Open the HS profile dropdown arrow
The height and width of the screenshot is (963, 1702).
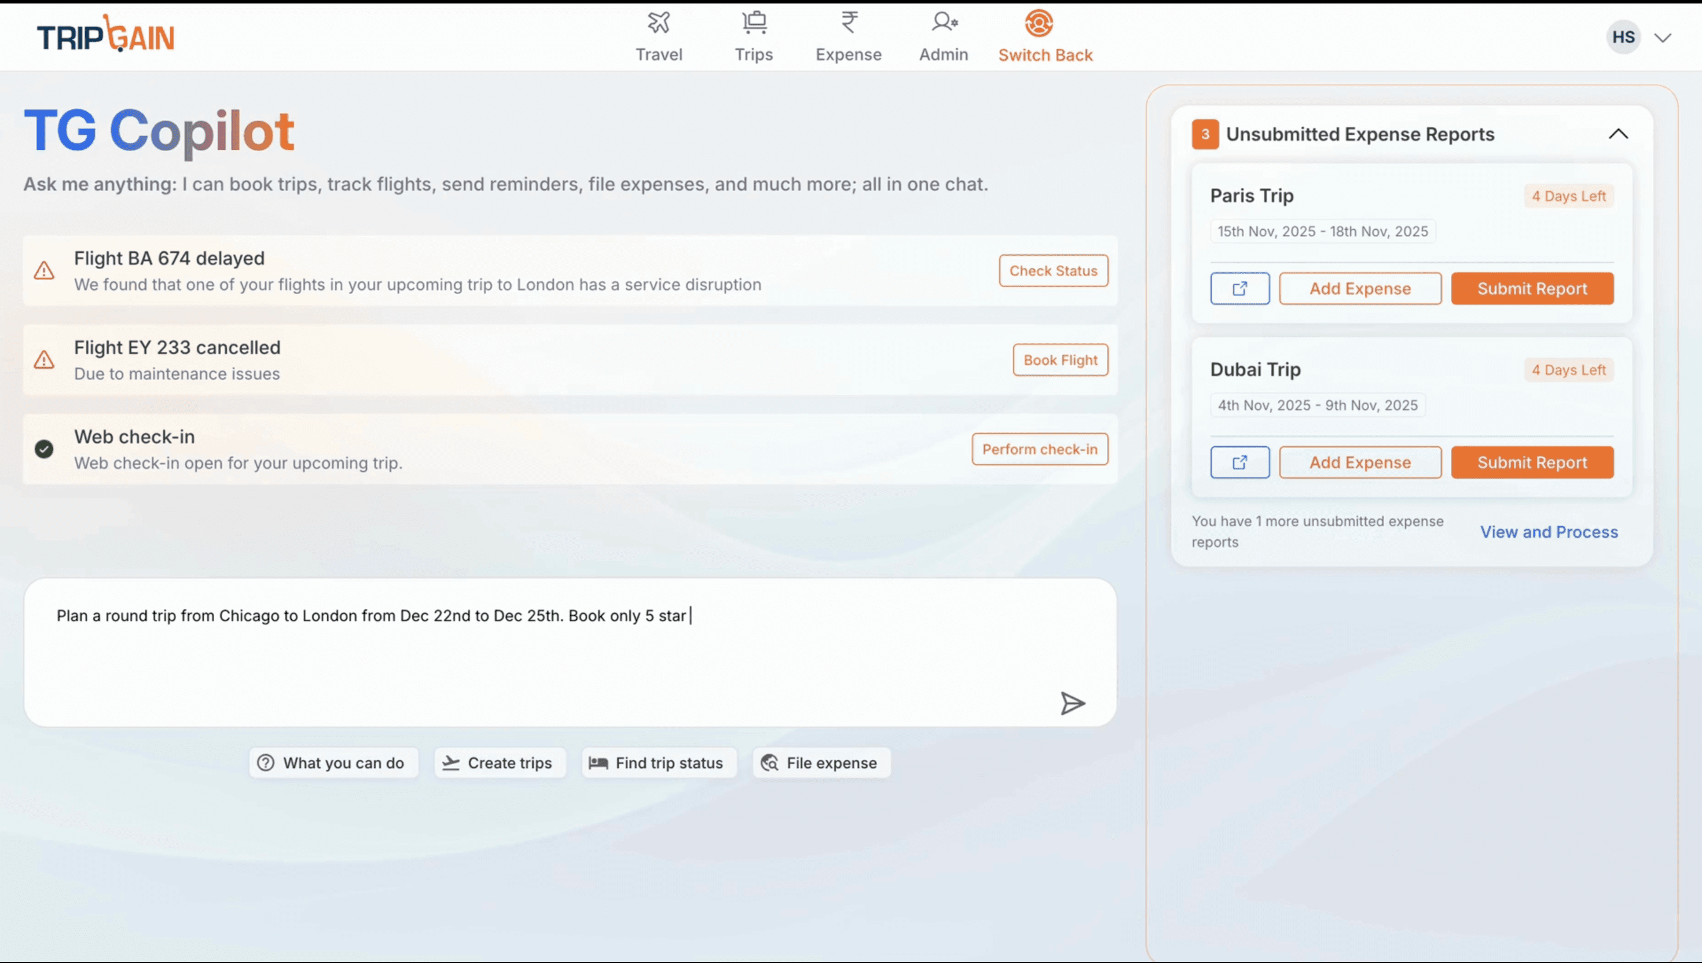[x=1662, y=38]
